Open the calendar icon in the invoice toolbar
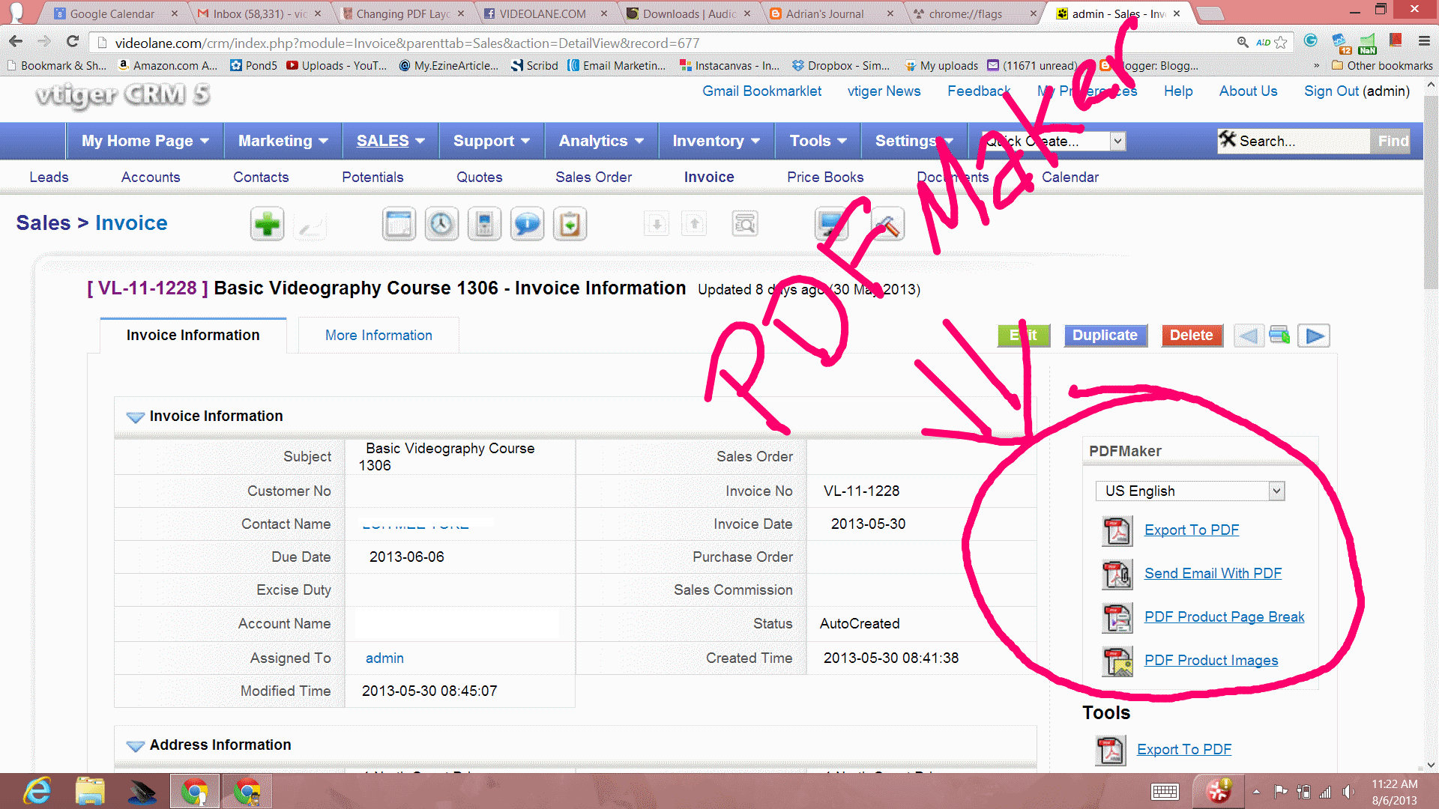 [x=399, y=223]
